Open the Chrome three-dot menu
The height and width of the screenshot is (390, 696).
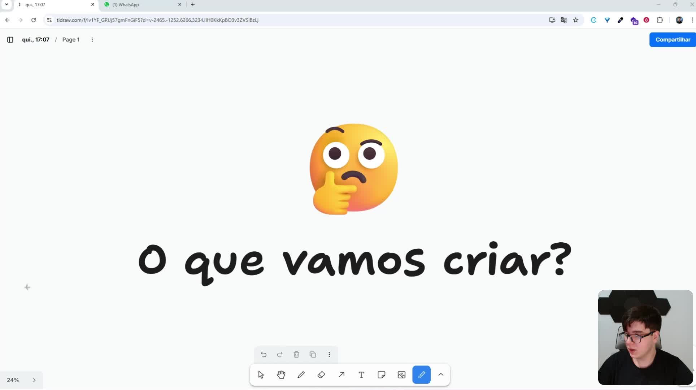tap(692, 20)
